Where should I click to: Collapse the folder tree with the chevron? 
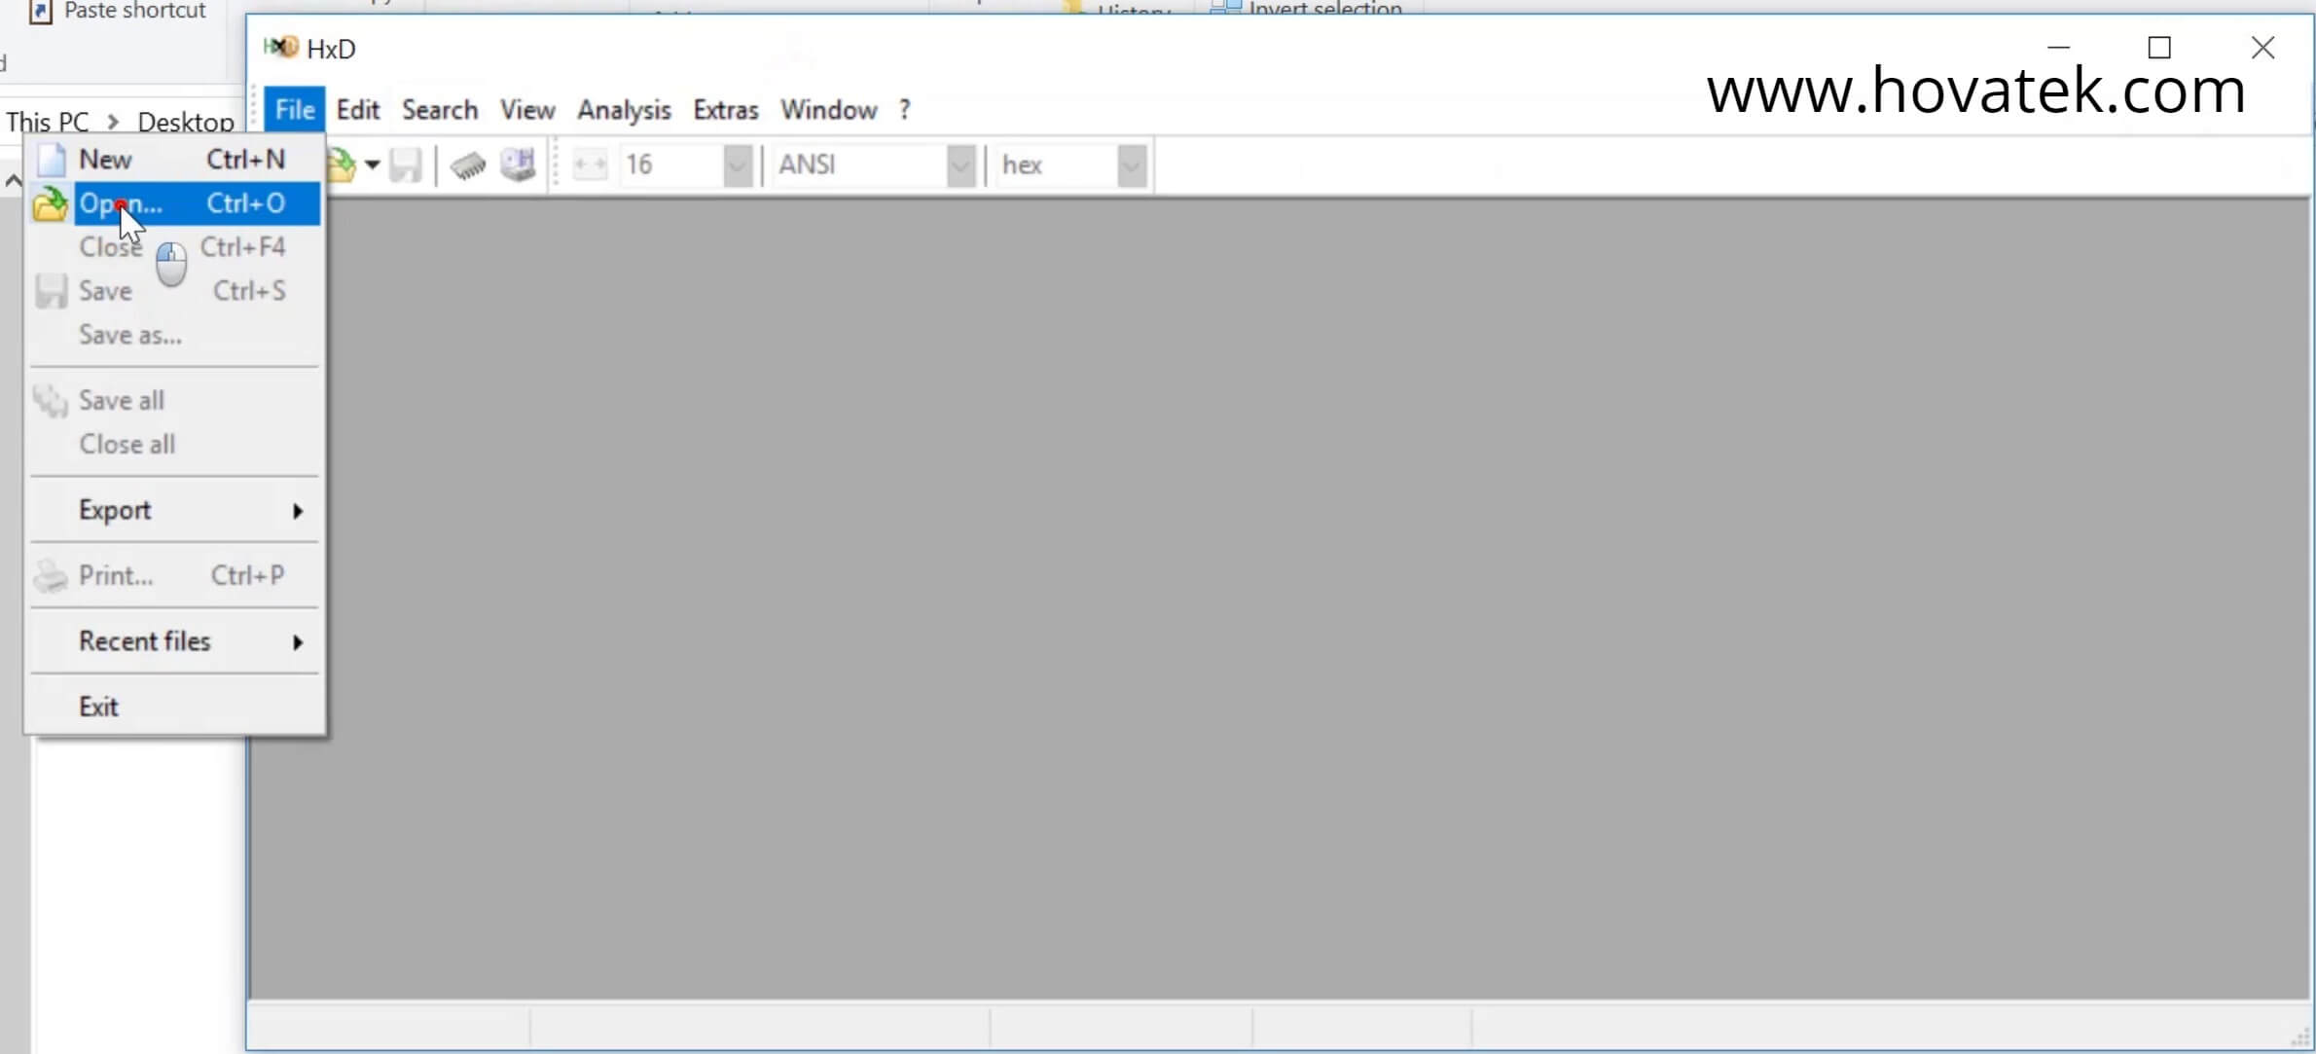13,179
